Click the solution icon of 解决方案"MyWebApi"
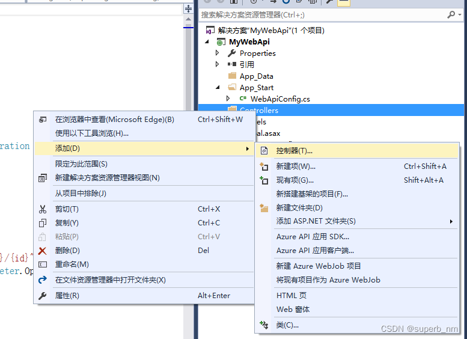This screenshot has height=339, width=467. coord(210,31)
